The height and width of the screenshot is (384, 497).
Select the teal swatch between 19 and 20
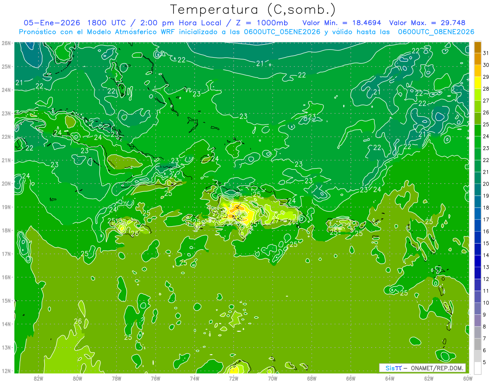[x=478, y=190]
